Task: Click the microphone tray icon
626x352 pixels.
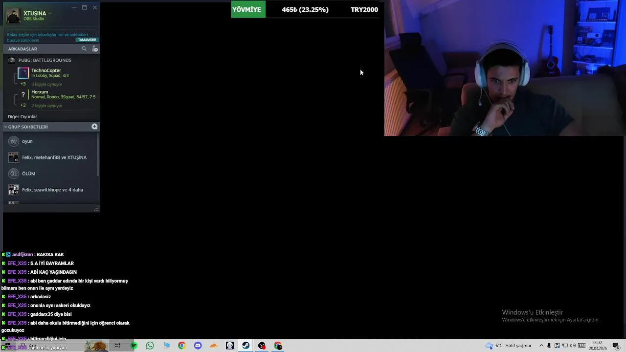Action: click(x=549, y=346)
